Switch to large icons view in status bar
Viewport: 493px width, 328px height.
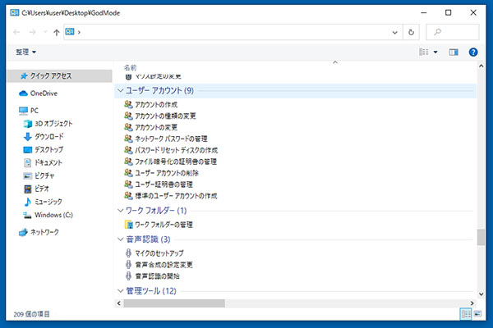(x=478, y=314)
